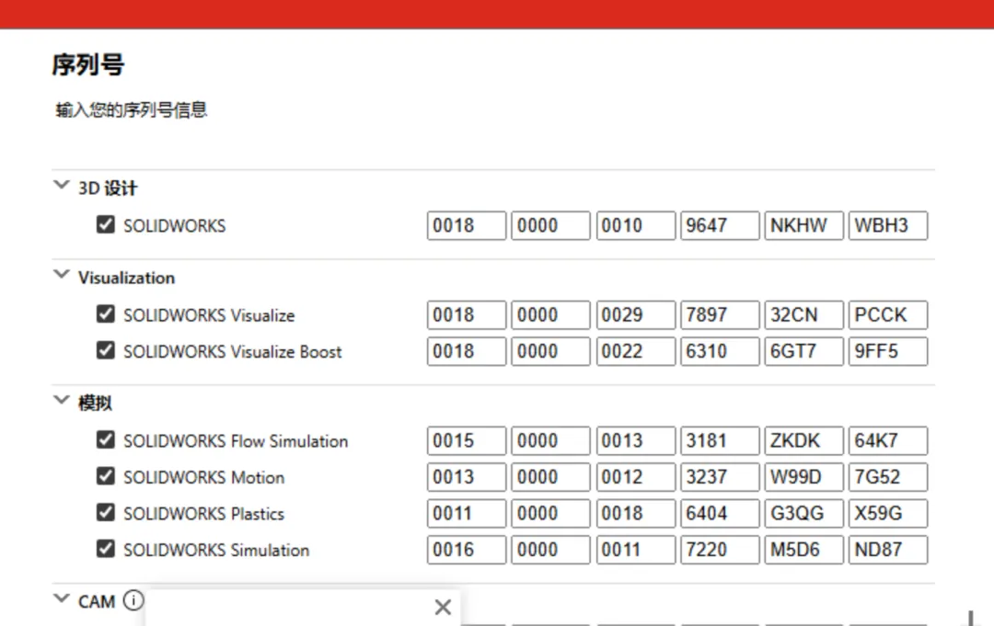Collapse the 模拟 section

pos(62,400)
